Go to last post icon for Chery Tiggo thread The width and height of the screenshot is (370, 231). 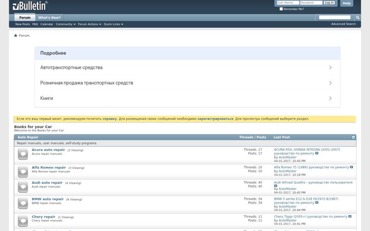(350, 217)
